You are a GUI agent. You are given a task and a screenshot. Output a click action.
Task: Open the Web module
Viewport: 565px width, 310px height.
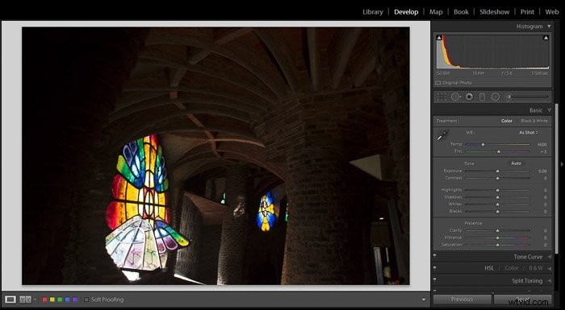[552, 12]
